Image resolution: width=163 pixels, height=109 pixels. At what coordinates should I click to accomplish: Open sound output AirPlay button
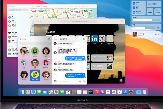pos(158,28)
